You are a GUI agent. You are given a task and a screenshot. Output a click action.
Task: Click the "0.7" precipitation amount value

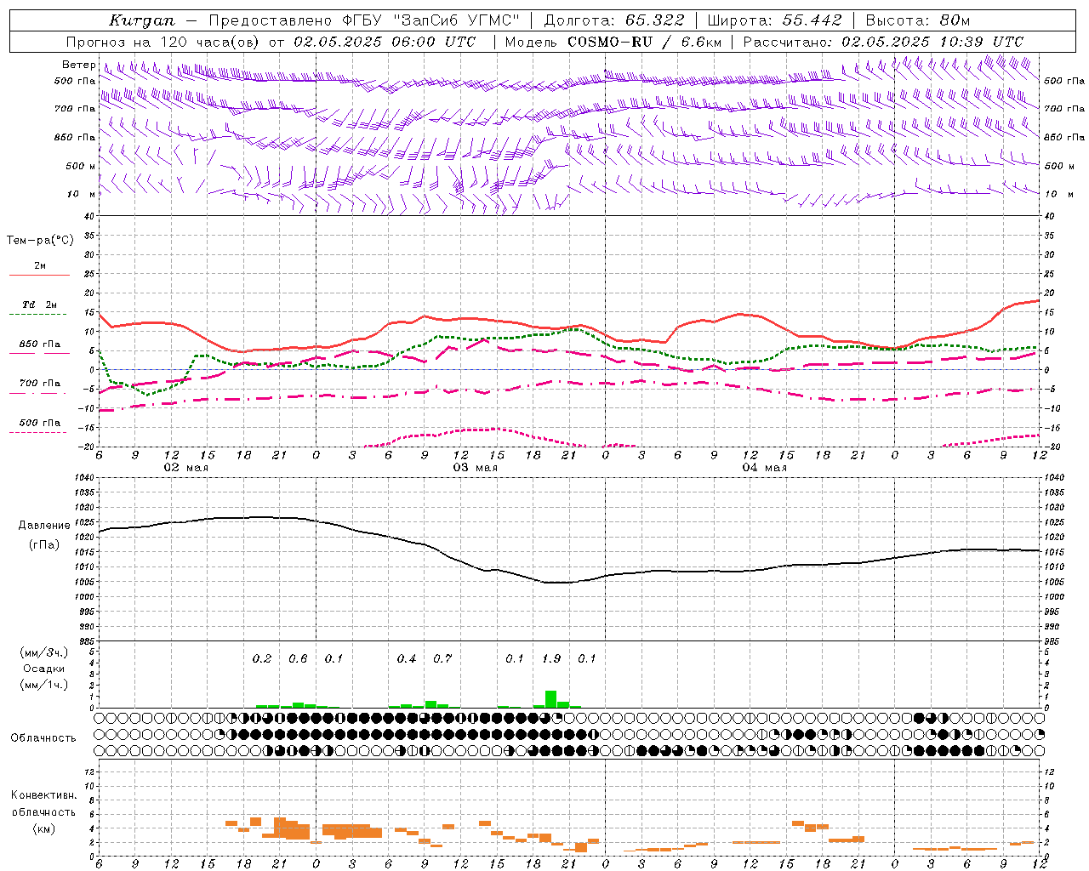pos(442,658)
